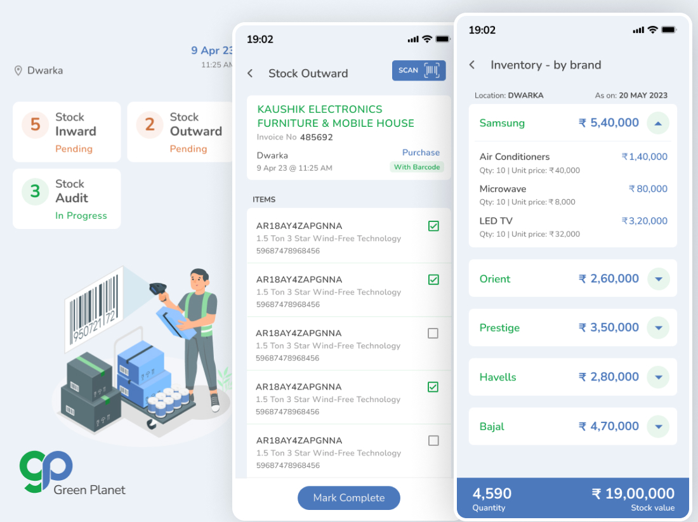The height and width of the screenshot is (522, 698).
Task: Expand the Bajal brand row
Action: [x=658, y=426]
